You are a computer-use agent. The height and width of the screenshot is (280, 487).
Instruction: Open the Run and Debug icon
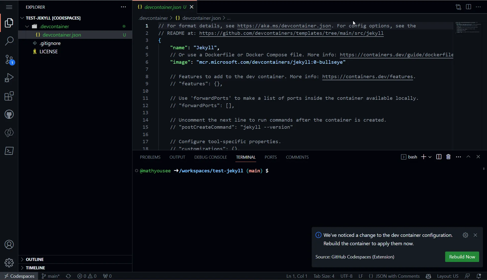click(x=9, y=78)
